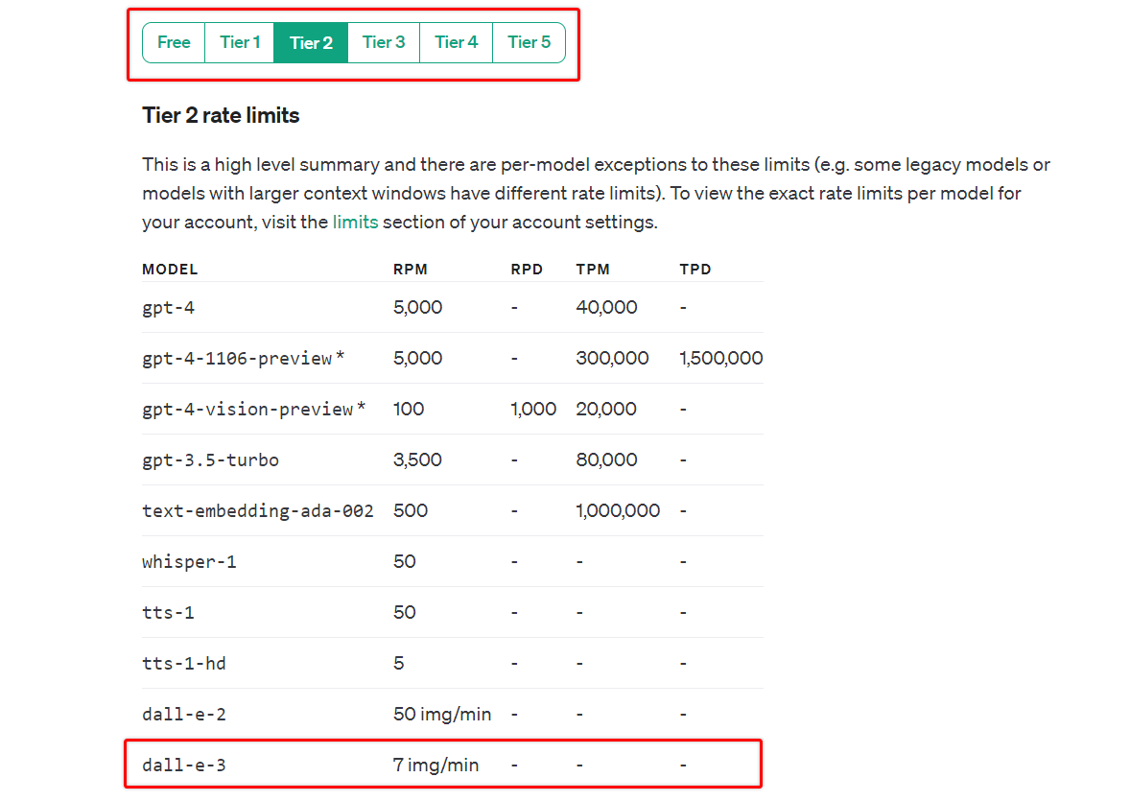
Task: Click the Tier 2 rate limits heading
Action: 221,115
